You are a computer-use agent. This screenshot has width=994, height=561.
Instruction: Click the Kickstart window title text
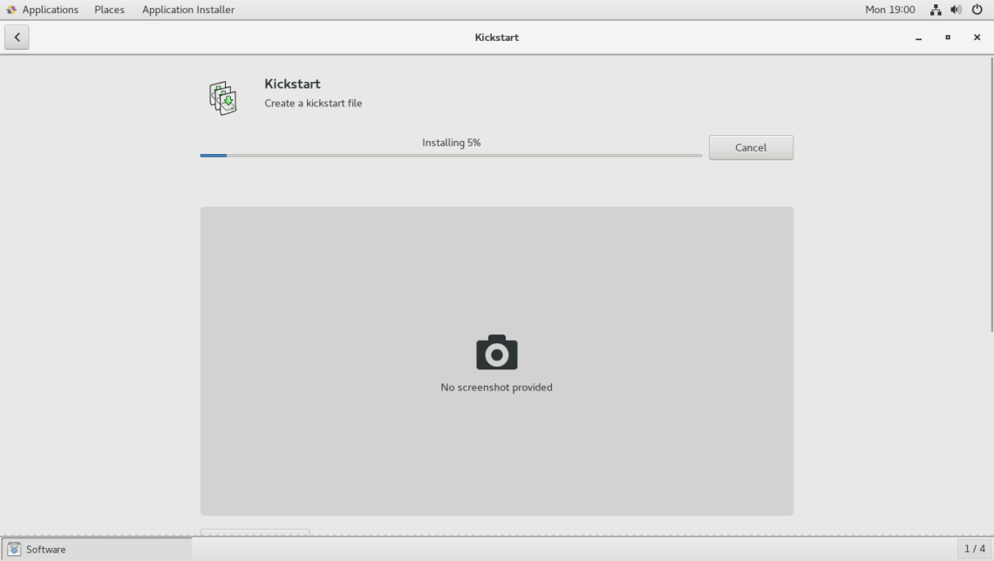coord(496,37)
